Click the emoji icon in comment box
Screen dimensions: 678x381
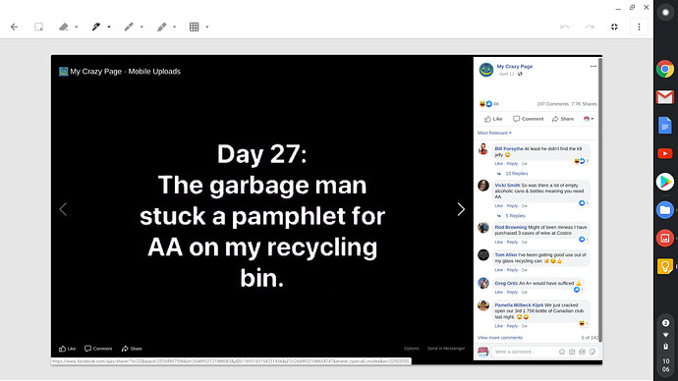[562, 353]
